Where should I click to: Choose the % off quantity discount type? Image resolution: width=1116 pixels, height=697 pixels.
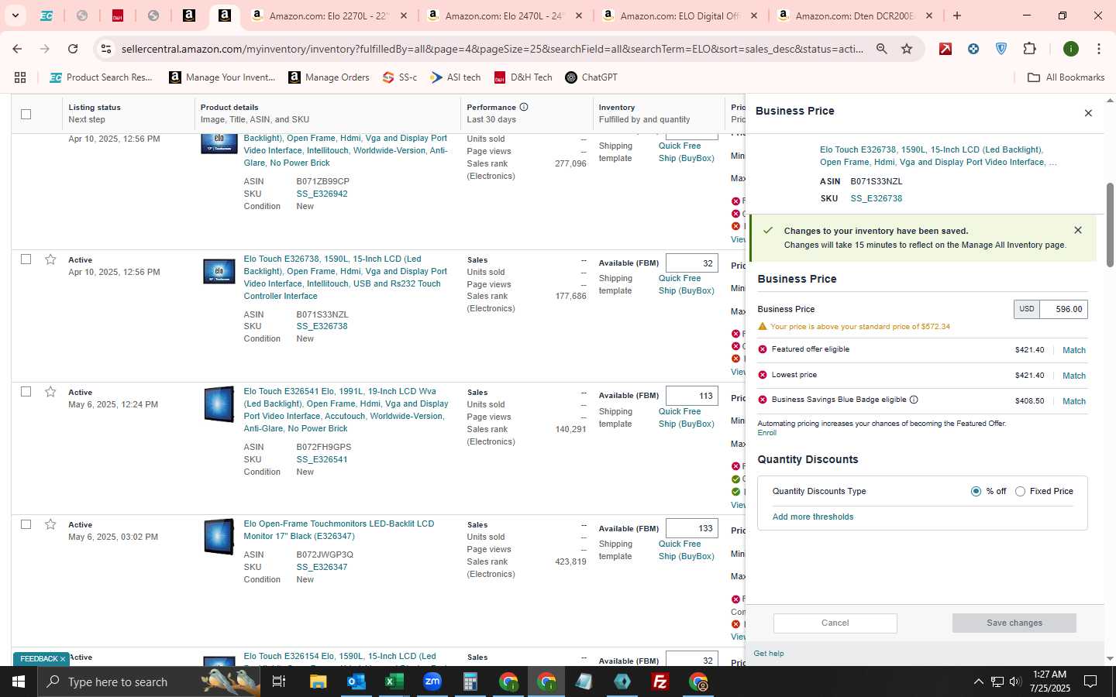(x=976, y=491)
